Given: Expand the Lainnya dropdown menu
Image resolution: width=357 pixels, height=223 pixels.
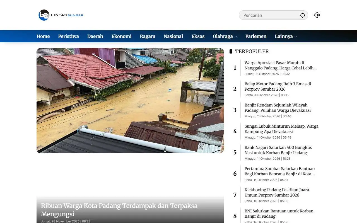Looking at the screenshot, I should point(286,36).
